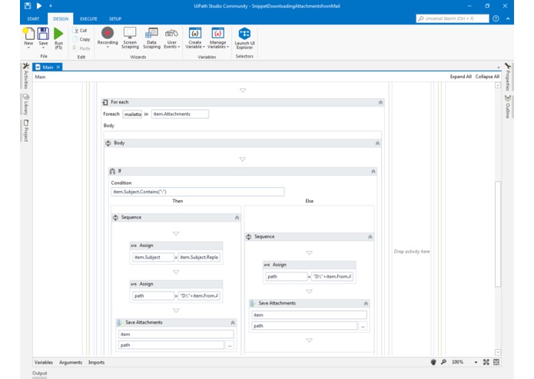Toggle the overview minimap icon
This screenshot has width=534, height=379.
pyautogui.click(x=496, y=362)
